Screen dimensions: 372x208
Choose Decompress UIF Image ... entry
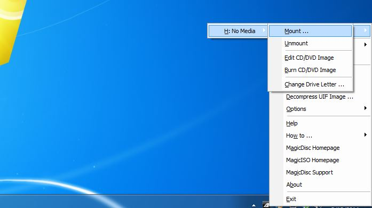pyautogui.click(x=320, y=97)
